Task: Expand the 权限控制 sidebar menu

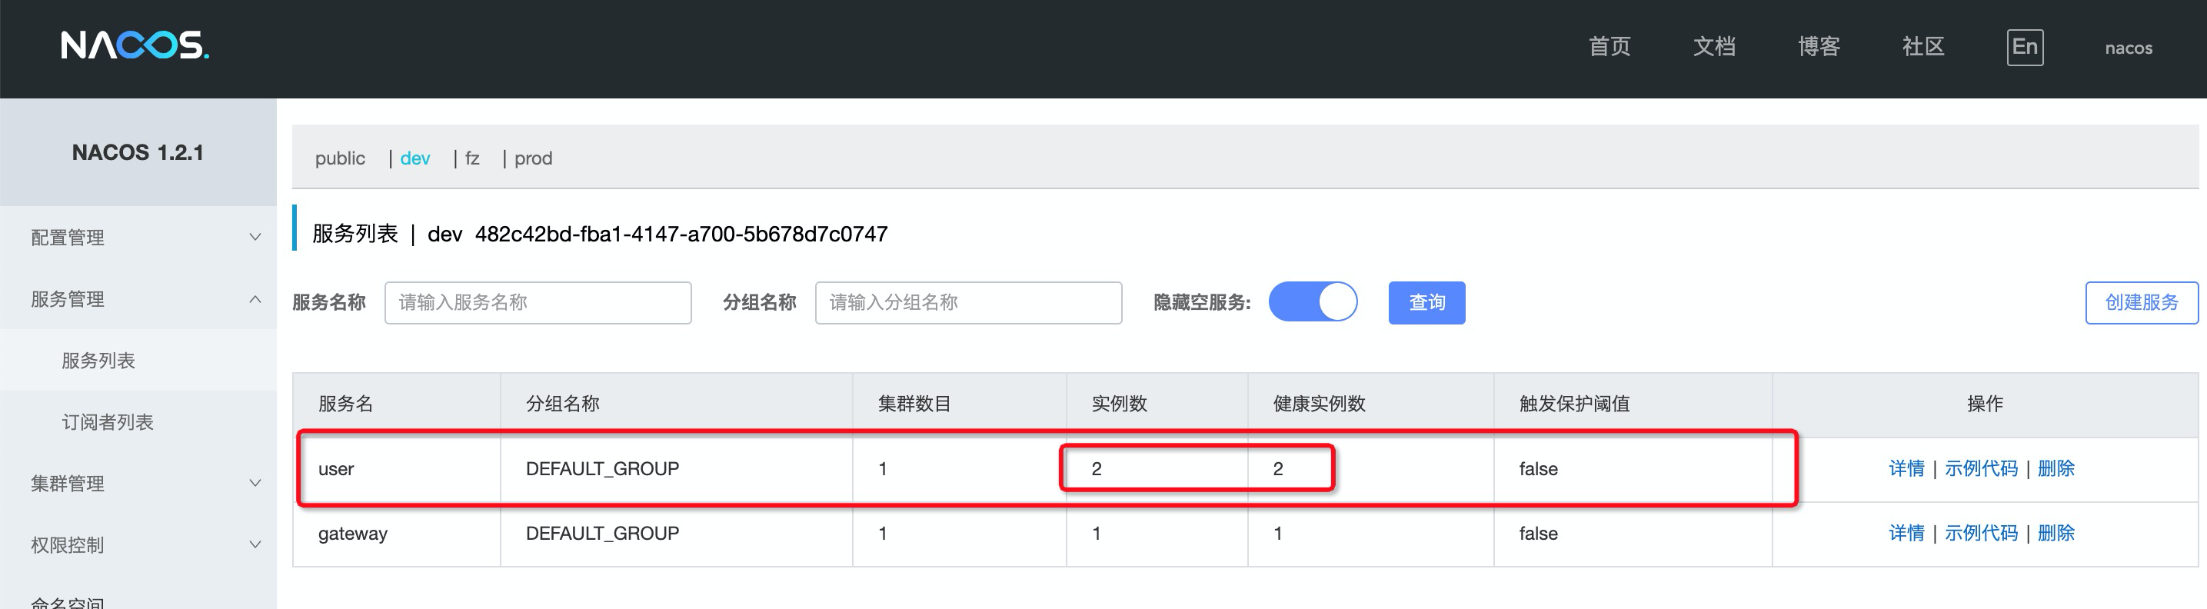Action: pos(137,544)
